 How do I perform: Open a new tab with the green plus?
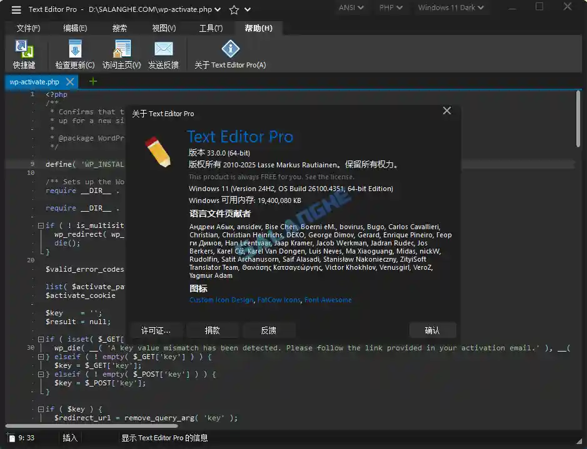point(92,81)
